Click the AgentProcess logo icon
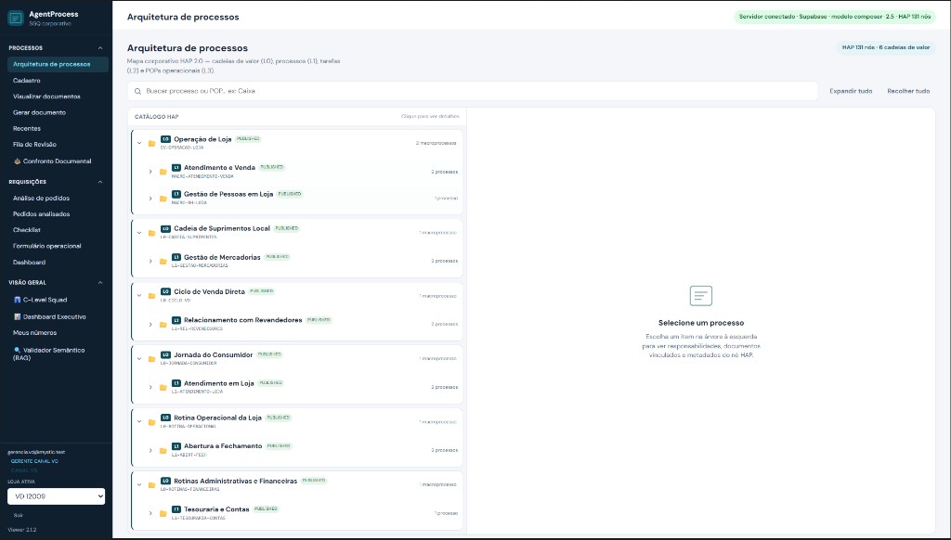Screen dimensions: 951x540 15,19
